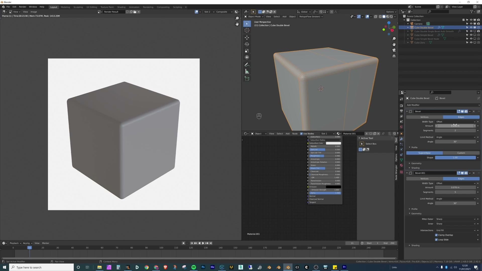Choose the Annotate pencil tool
This screenshot has height=271, width=482.
(x=247, y=65)
